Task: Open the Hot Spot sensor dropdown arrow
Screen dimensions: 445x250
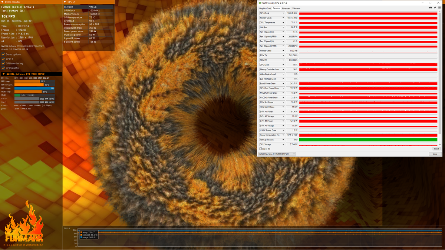Action: click(283, 27)
